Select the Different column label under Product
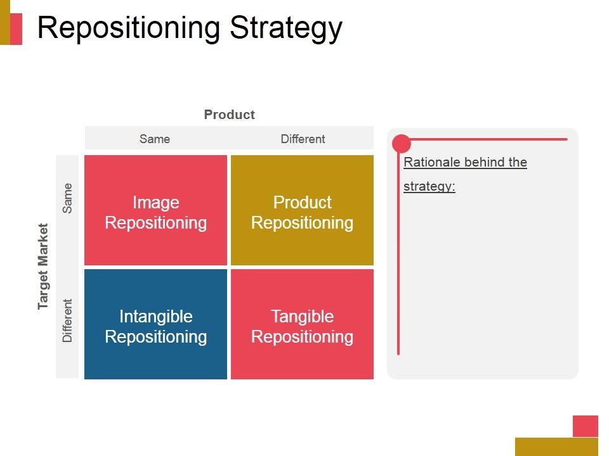The width and height of the screenshot is (609, 456). tap(303, 139)
